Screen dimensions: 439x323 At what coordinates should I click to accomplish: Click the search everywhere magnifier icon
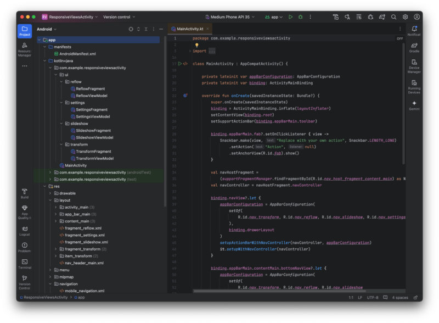pos(393,17)
